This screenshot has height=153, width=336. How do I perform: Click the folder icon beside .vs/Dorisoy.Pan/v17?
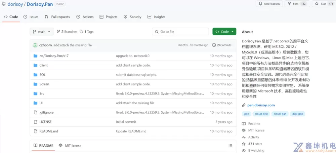coord(36,56)
